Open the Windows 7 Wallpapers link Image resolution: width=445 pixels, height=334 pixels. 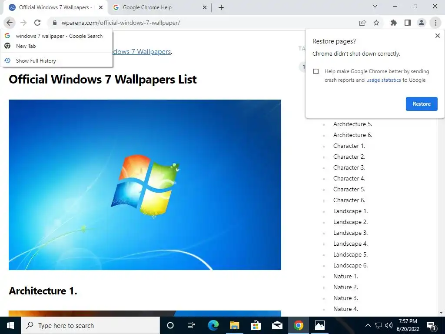[142, 52]
